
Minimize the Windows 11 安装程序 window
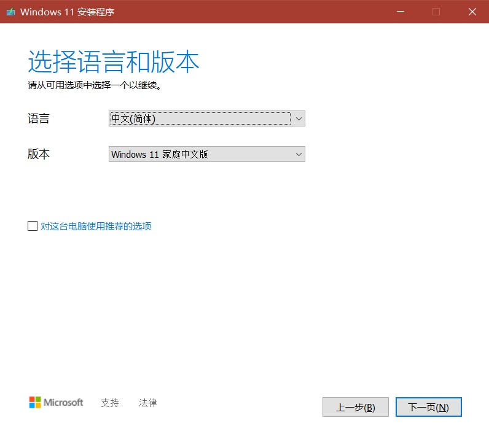coord(401,12)
